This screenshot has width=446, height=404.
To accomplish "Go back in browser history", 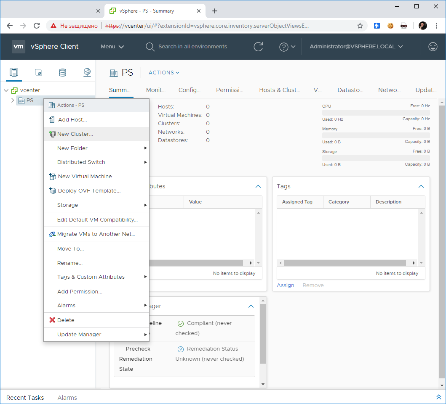I will point(10,26).
